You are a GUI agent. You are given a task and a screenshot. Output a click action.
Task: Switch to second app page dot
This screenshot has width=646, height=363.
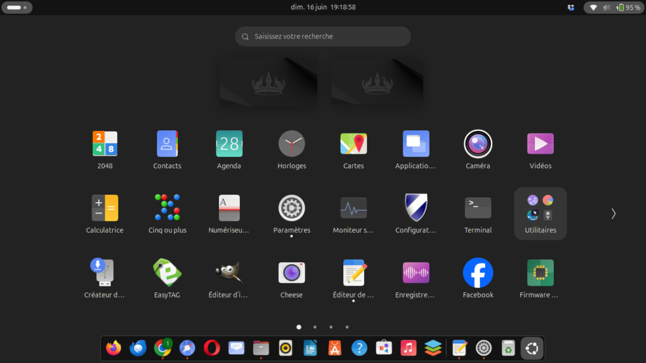click(x=315, y=327)
